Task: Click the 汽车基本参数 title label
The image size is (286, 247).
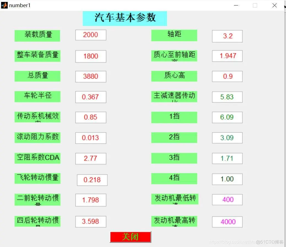Action: coord(125,18)
